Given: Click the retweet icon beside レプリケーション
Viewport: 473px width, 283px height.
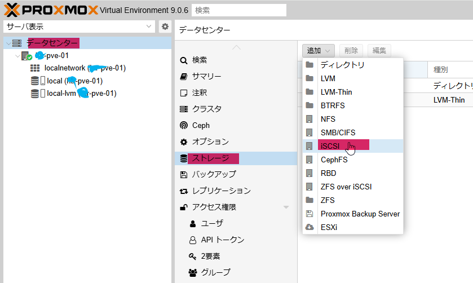Looking at the screenshot, I should [184, 191].
